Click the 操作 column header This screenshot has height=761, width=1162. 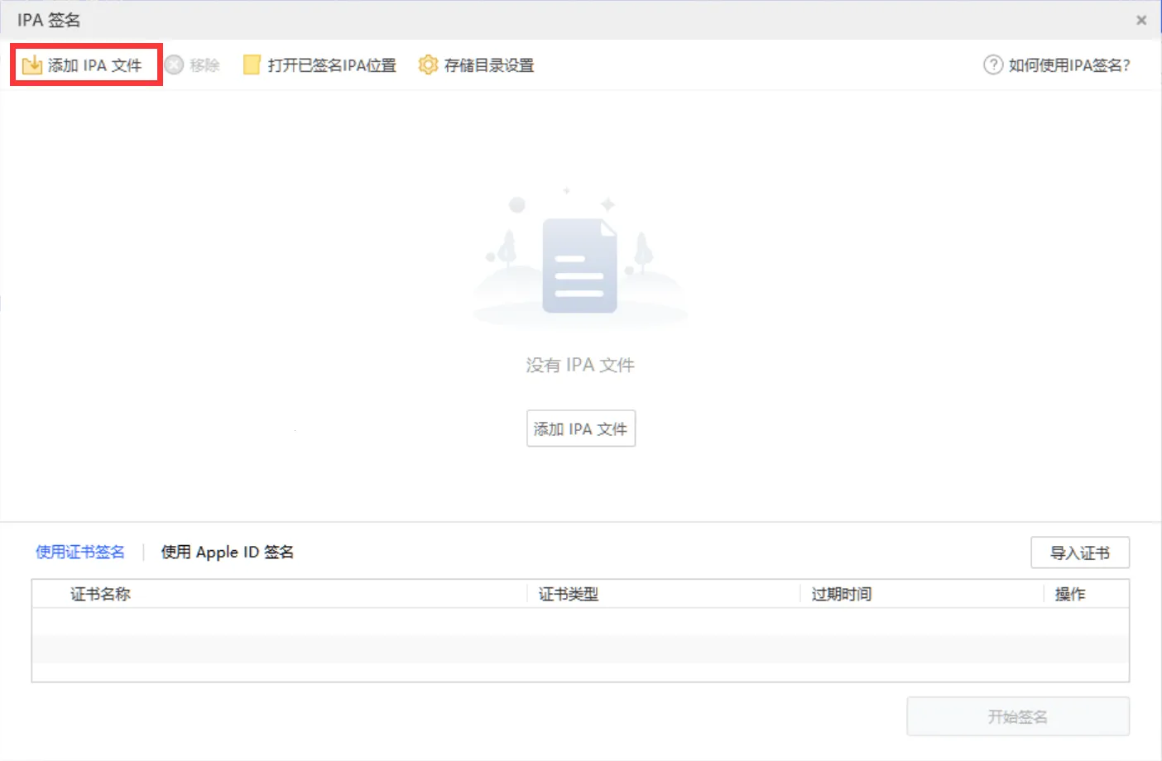coord(1069,594)
